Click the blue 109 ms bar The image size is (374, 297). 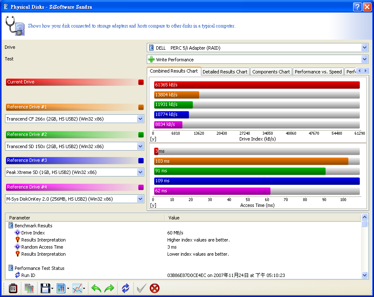pyautogui.click(x=257, y=181)
